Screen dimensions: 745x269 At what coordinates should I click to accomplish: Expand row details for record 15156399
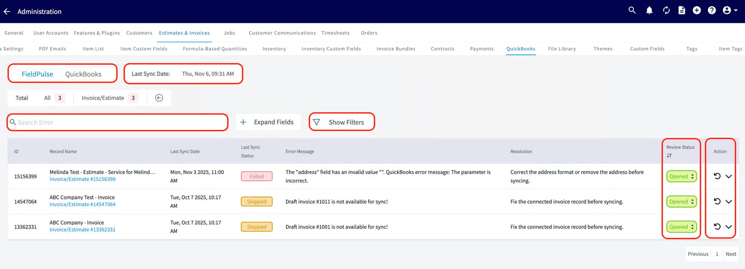(x=729, y=177)
